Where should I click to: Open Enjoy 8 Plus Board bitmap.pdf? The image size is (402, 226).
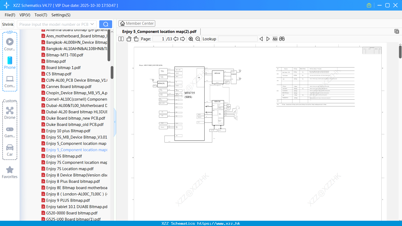point(70,181)
